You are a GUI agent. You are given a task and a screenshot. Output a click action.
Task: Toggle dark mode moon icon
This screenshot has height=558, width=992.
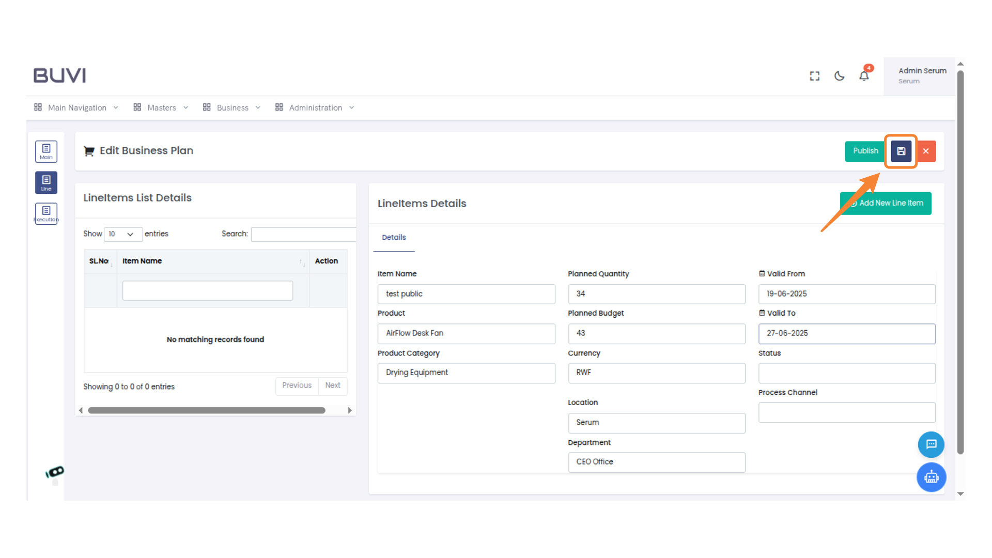840,76
